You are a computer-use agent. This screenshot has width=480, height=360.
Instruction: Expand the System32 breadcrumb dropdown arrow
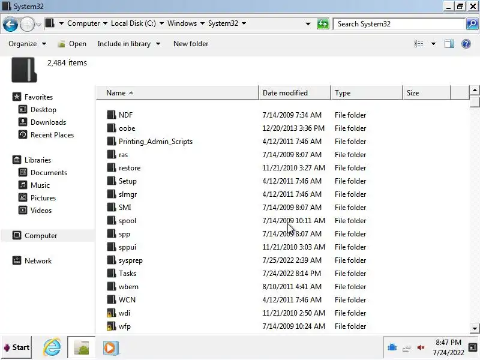coord(244,23)
